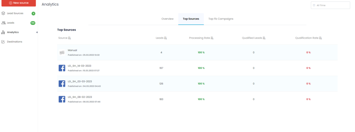This screenshot has width=355, height=132.
Task: Click leads count 126
Action: 161,83
